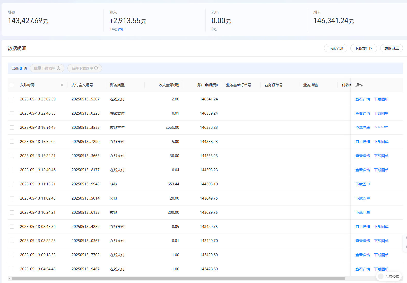Download receipt for transaction 20250513...9467
Viewport: 407px width, 283px height.
(x=381, y=269)
